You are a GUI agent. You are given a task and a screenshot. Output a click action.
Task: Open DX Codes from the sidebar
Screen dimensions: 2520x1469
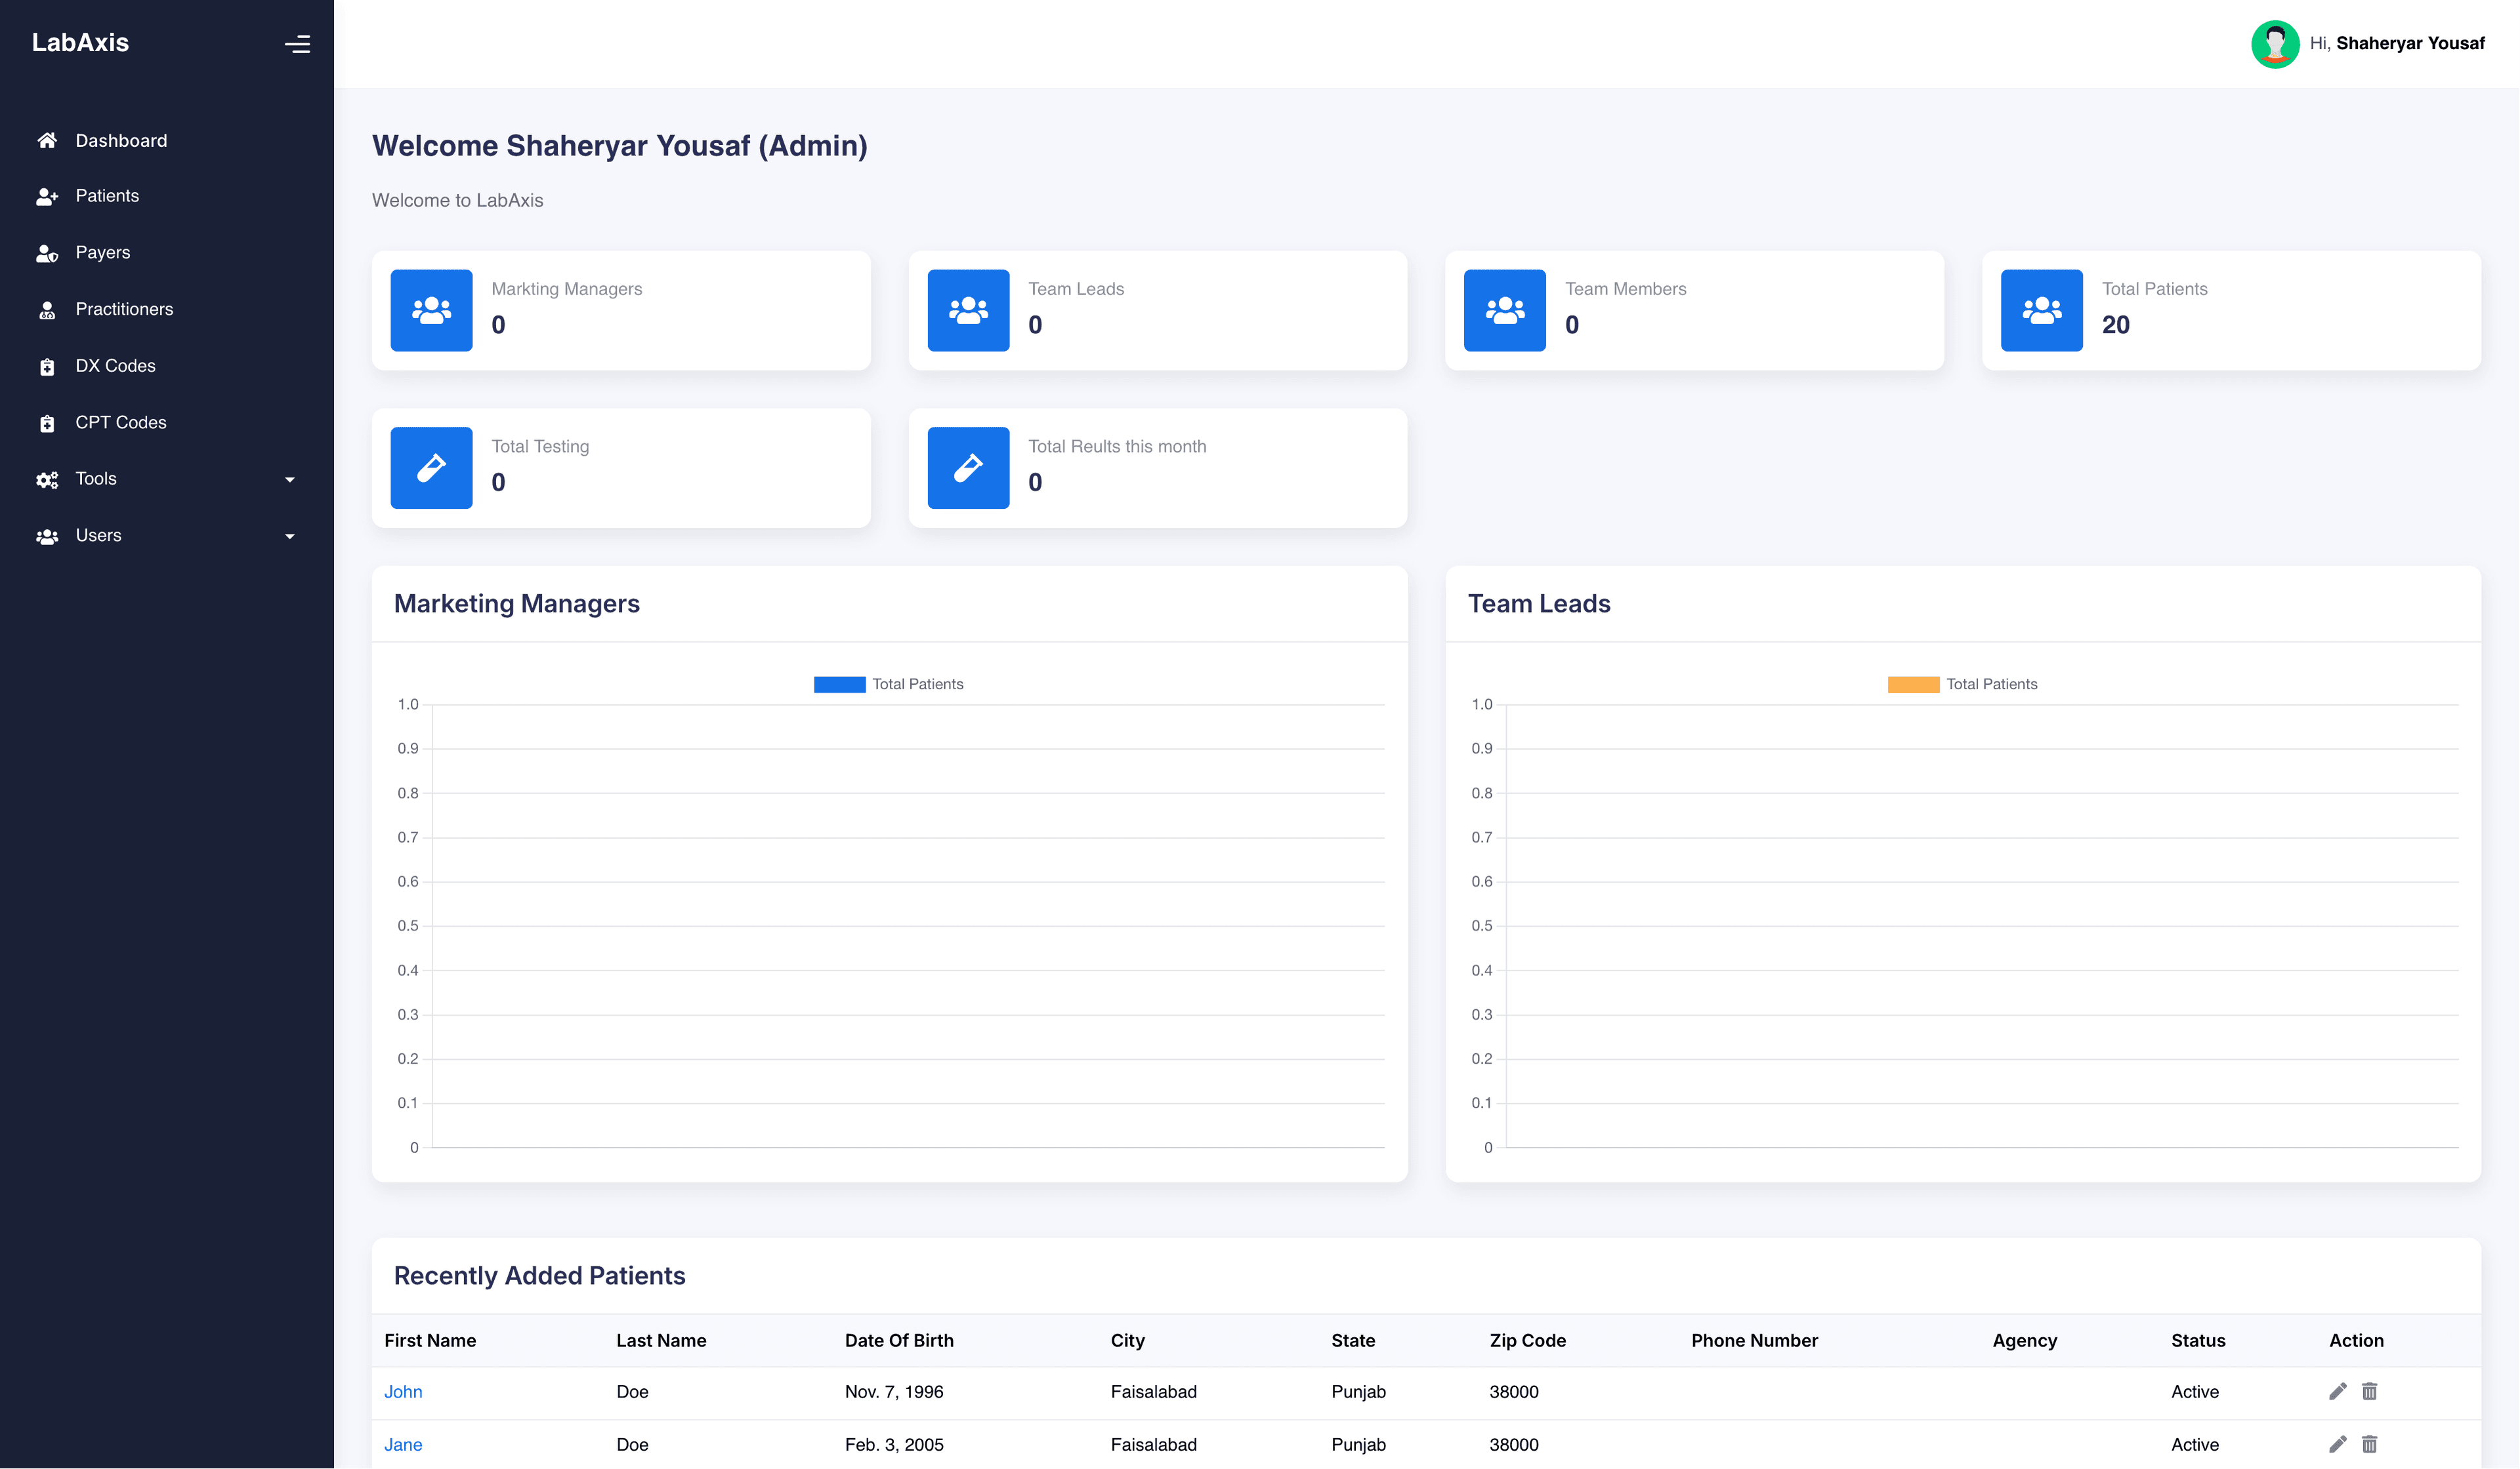click(x=115, y=366)
